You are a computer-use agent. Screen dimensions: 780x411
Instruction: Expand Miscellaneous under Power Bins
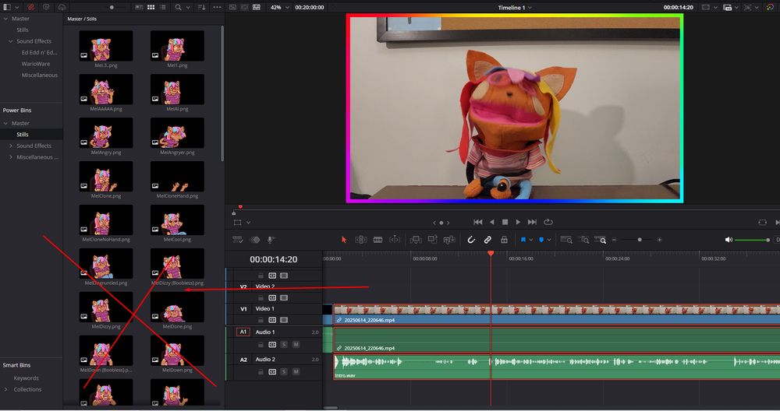pyautogui.click(x=10, y=157)
